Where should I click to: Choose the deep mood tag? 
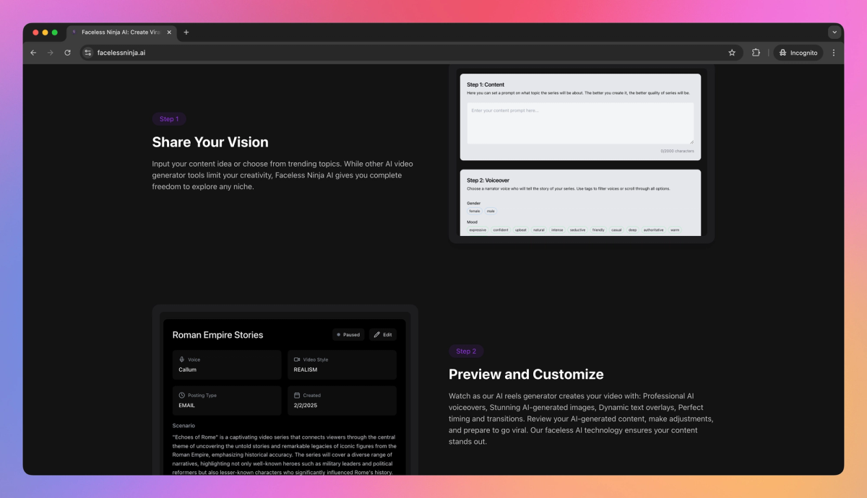point(633,230)
